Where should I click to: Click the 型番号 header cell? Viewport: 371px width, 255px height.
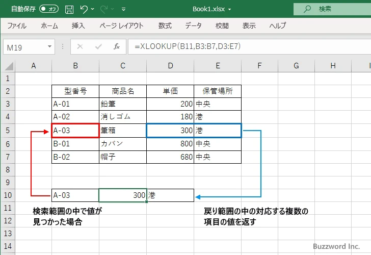75,91
